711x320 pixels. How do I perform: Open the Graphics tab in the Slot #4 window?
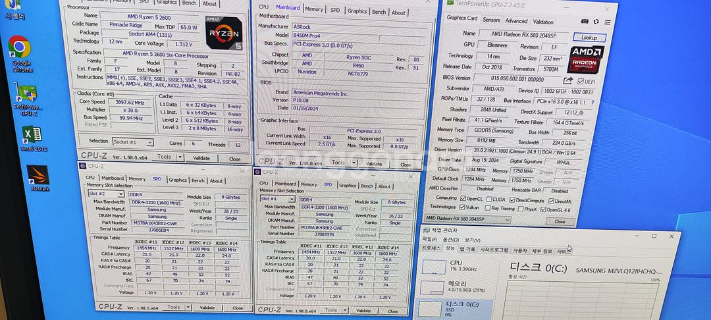[x=348, y=186]
